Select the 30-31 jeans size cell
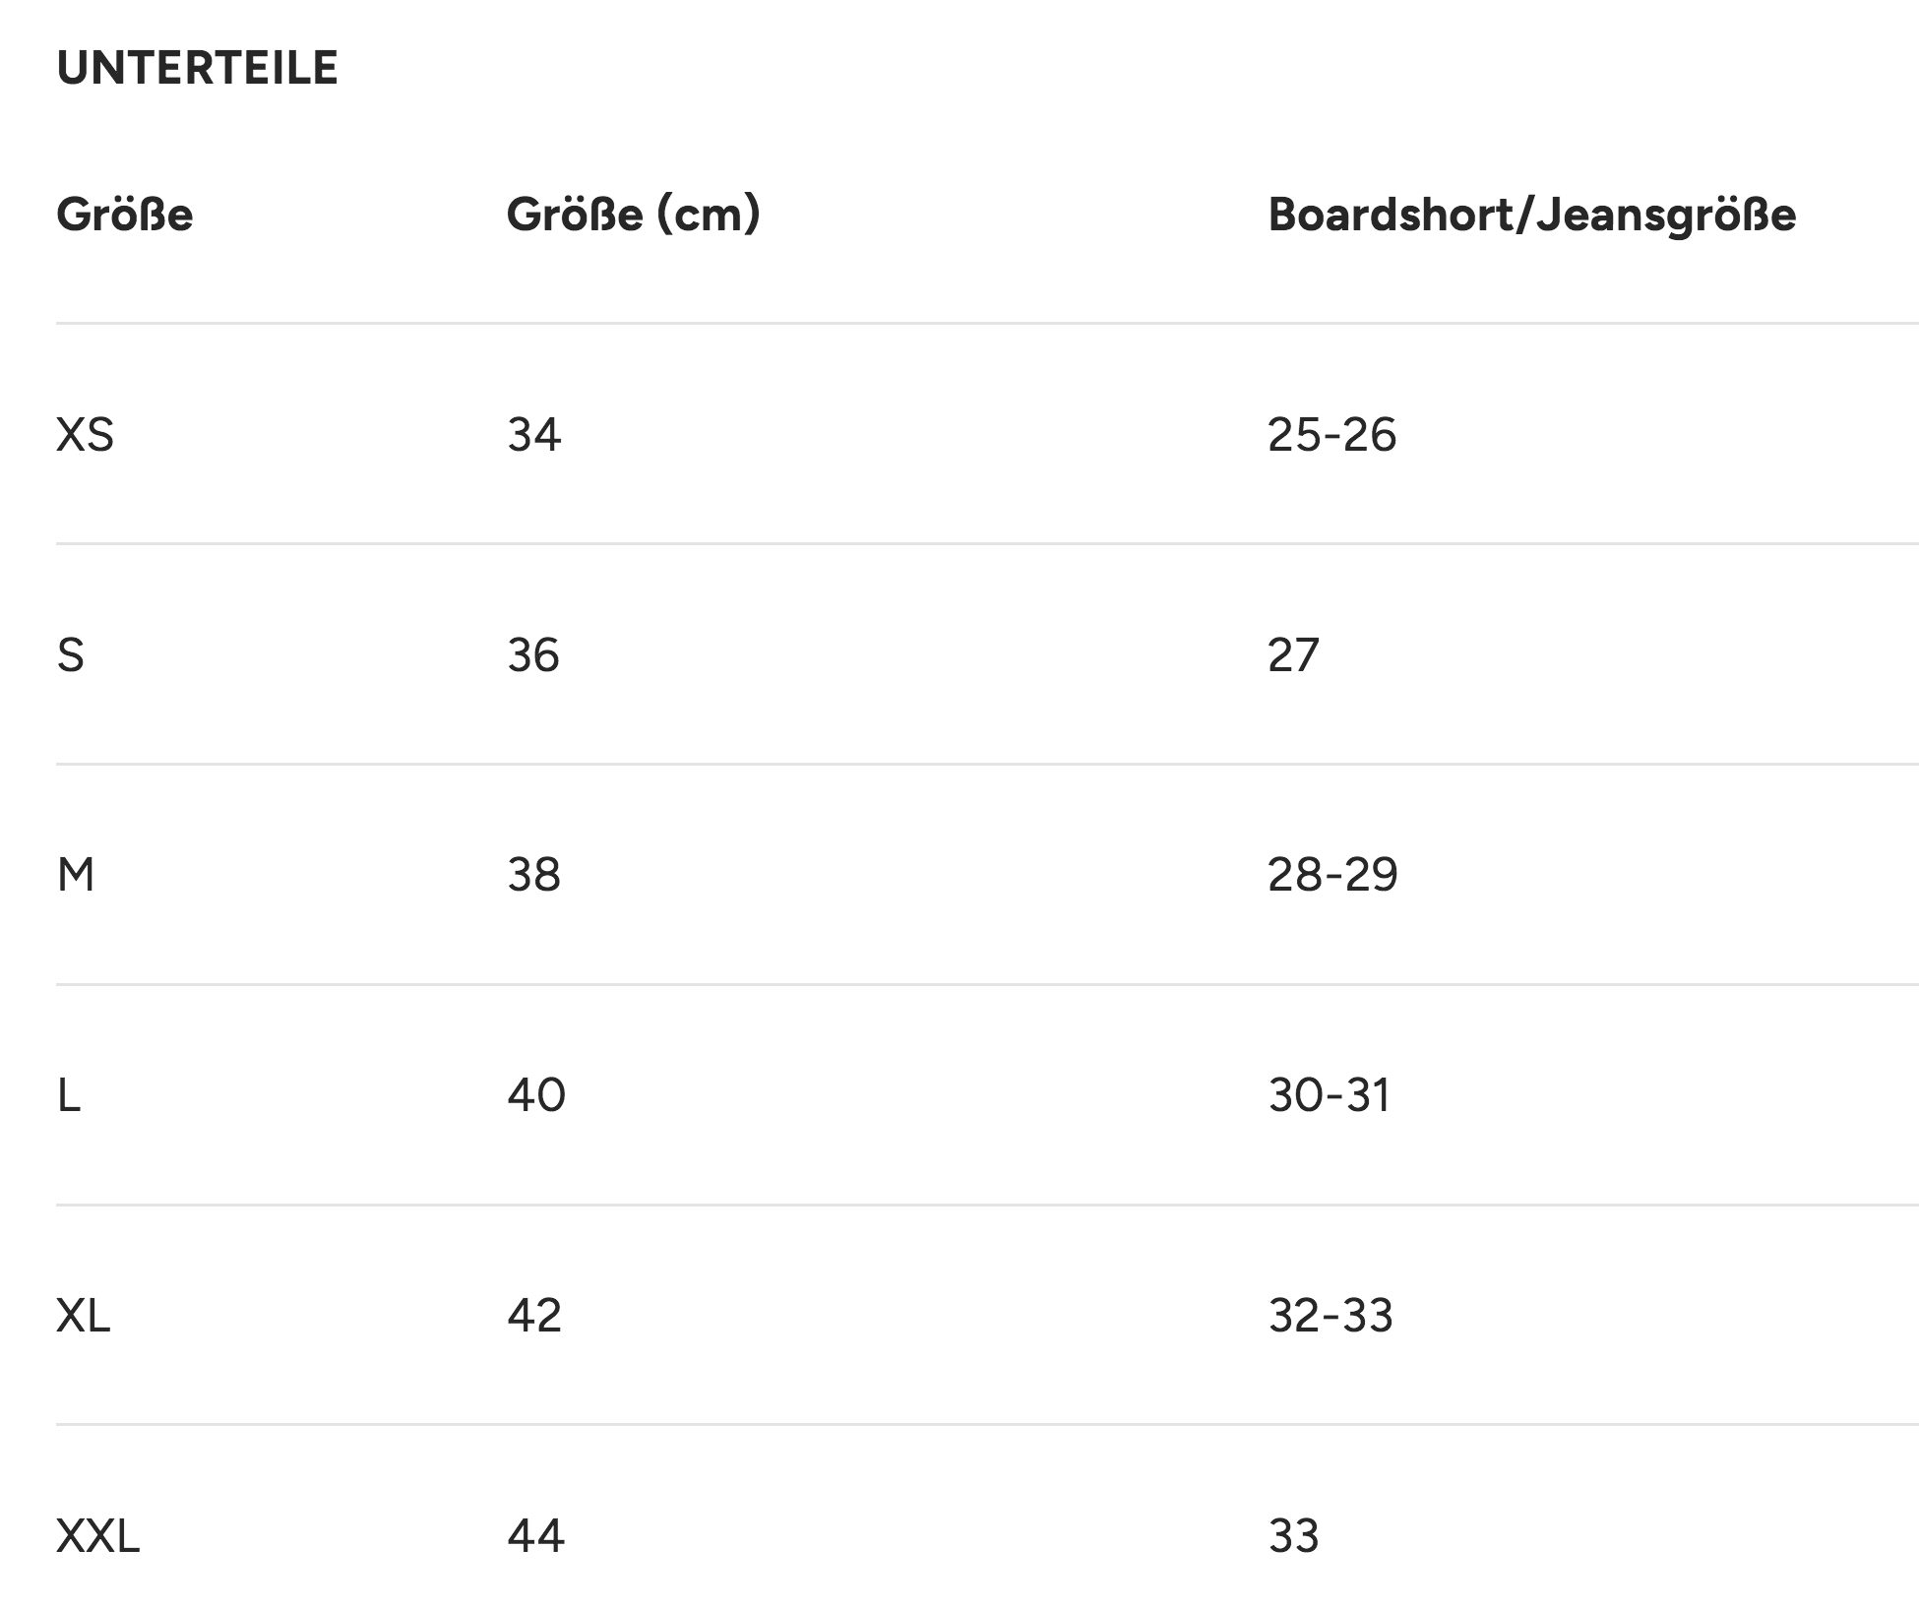 (1330, 1094)
